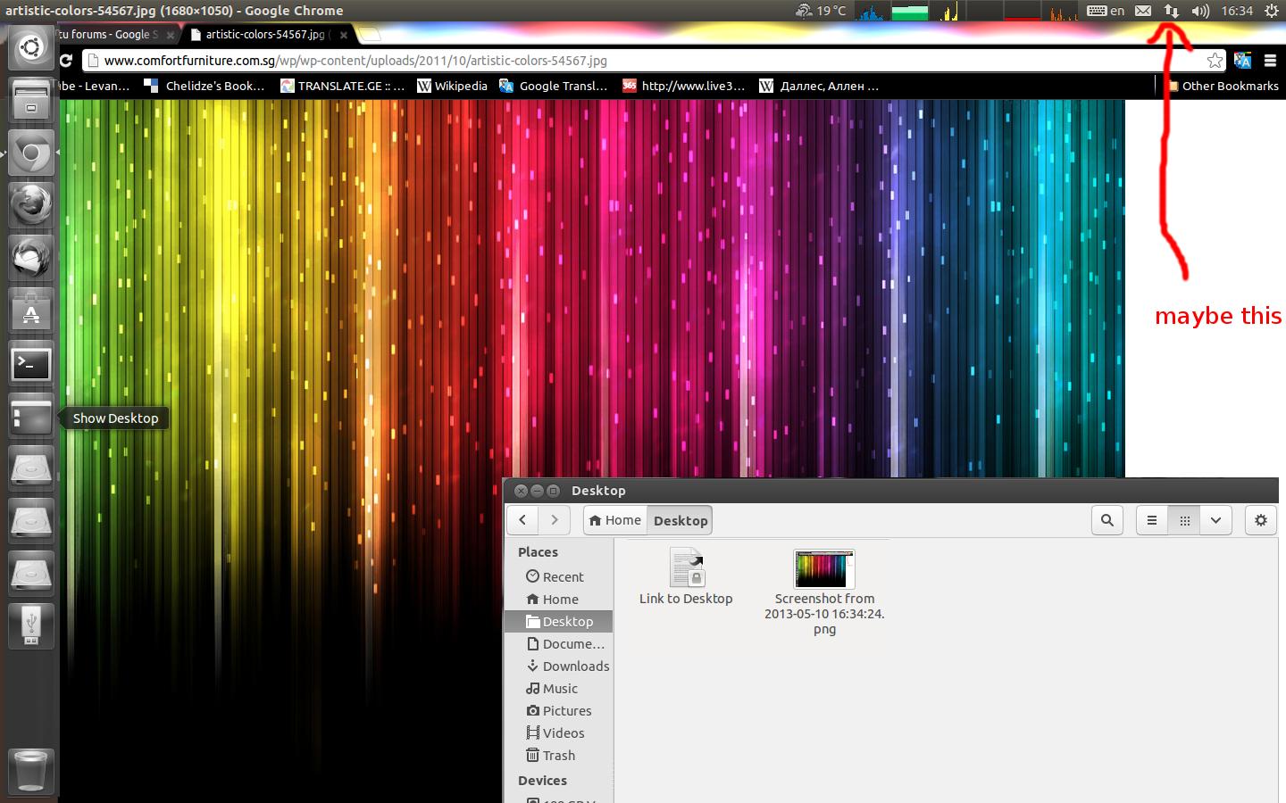Viewport: 1286px width, 803px height.
Task: Open the keyboard layout en indicator
Action: 1106,11
